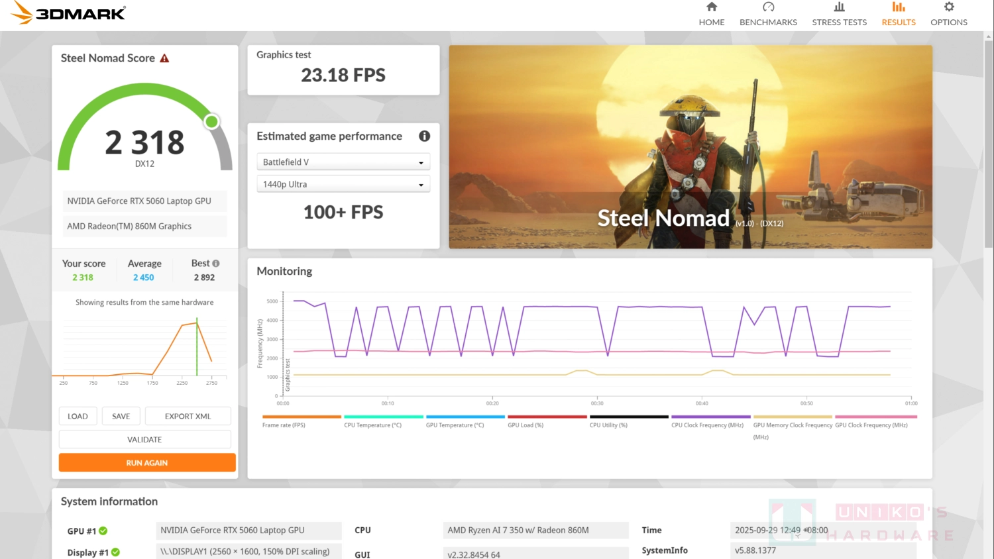The image size is (994, 559).
Task: Toggle the Frame rate (FPS) legend swatch
Action: (x=302, y=417)
